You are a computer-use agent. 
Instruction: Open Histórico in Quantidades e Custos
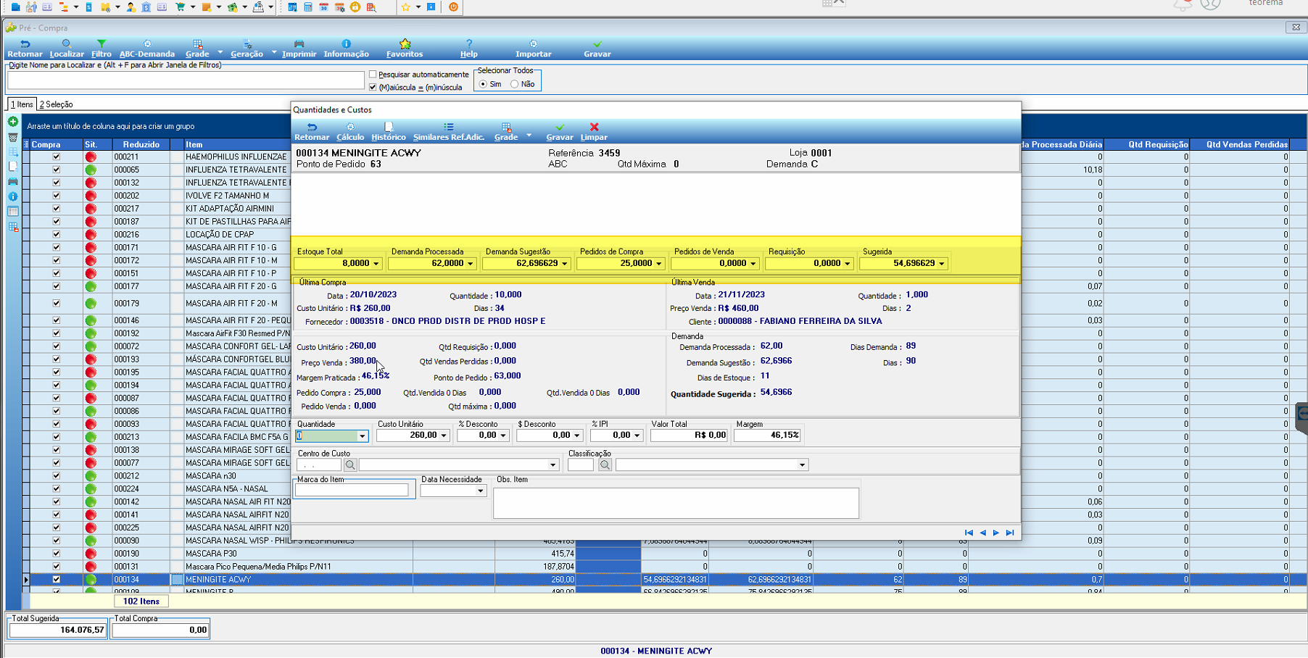[389, 131]
